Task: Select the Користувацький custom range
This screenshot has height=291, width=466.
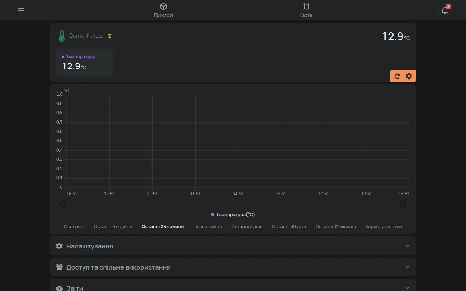Action: pos(384,226)
